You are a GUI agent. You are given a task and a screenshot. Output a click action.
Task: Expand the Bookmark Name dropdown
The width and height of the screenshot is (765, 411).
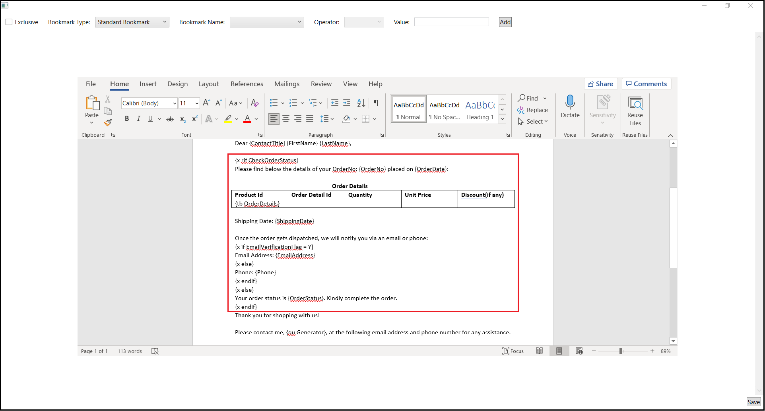267,22
